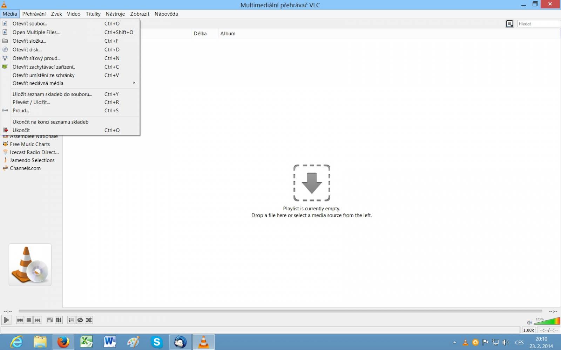Open the Zobrazit menu

click(x=140, y=14)
